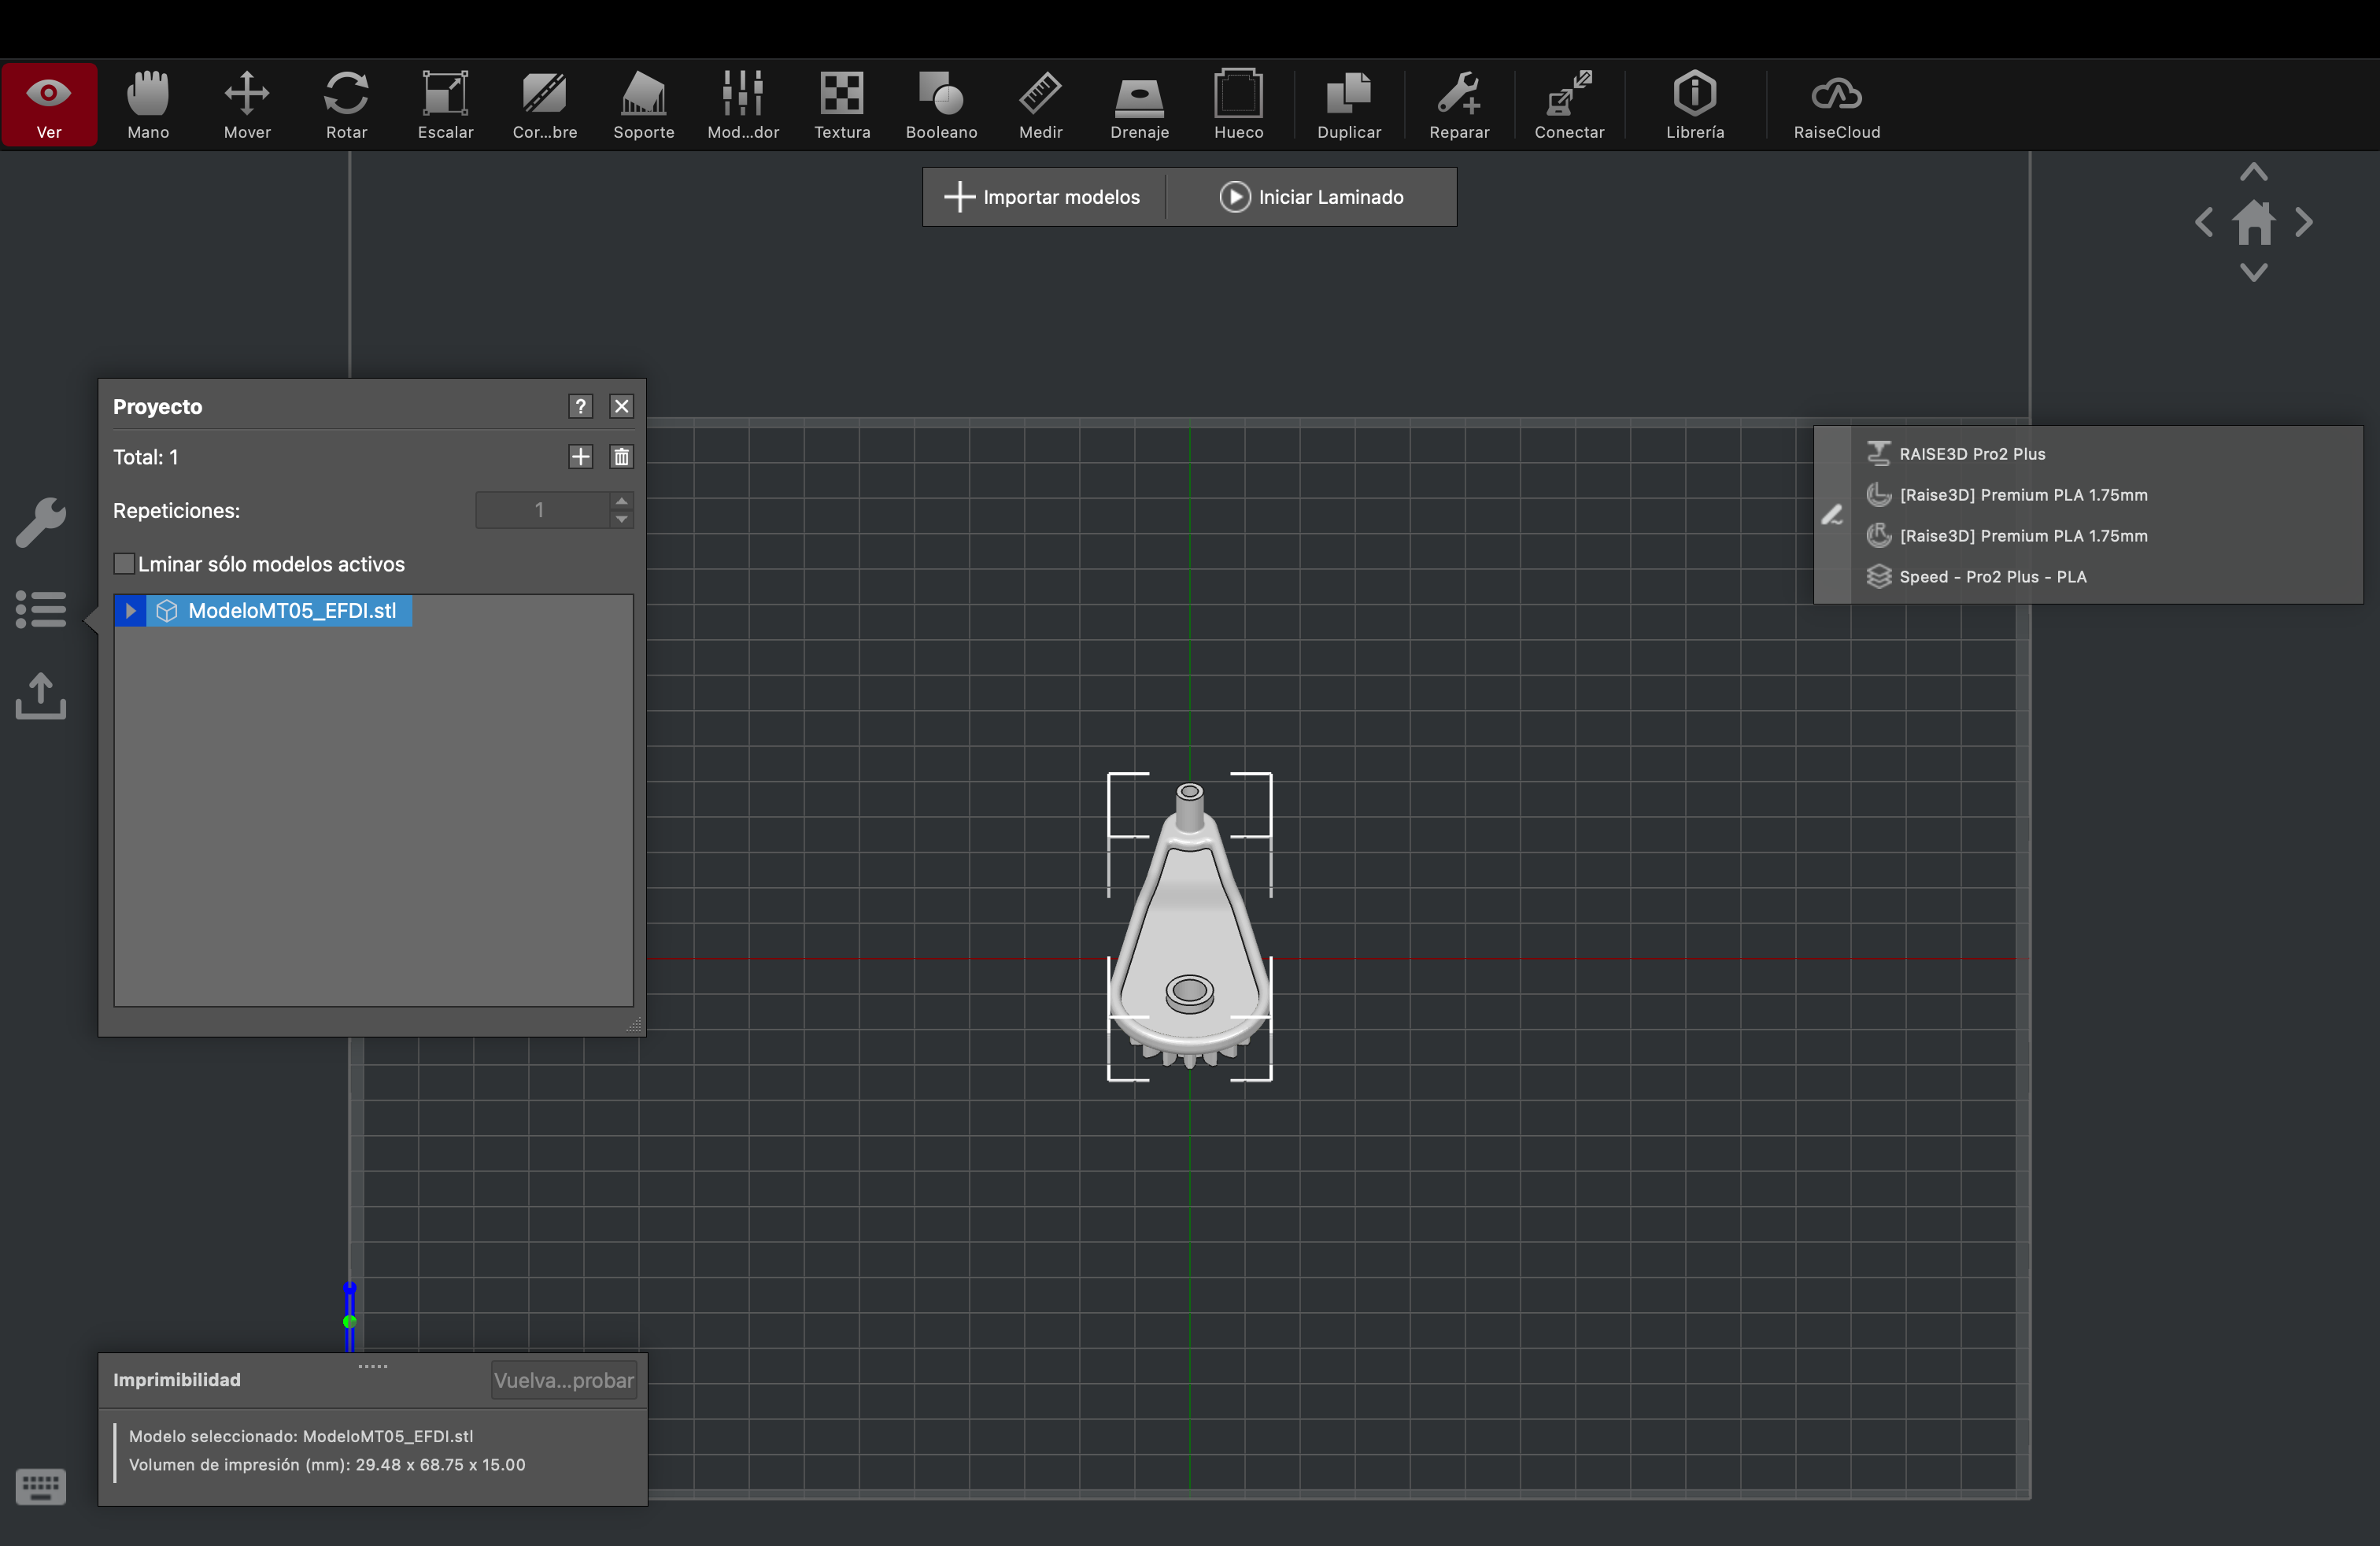The width and height of the screenshot is (2380, 1546).
Task: Delete model with trash icon in Proyecto
Action: tap(621, 457)
